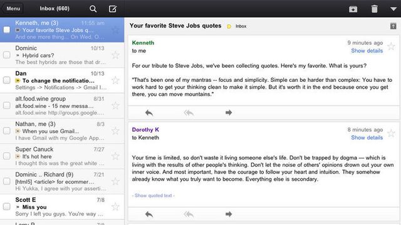The width and height of the screenshot is (401, 225).
Task: Reply to Dorothy K's message
Action: pos(149,214)
